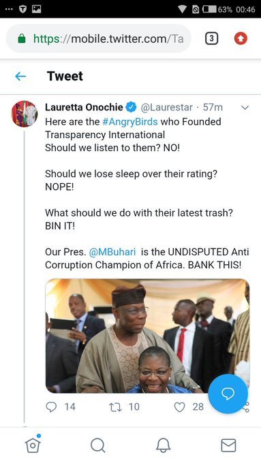Open the Search magnifier in bottom bar
Viewport: 261px width, 463px height.
pyautogui.click(x=98, y=445)
